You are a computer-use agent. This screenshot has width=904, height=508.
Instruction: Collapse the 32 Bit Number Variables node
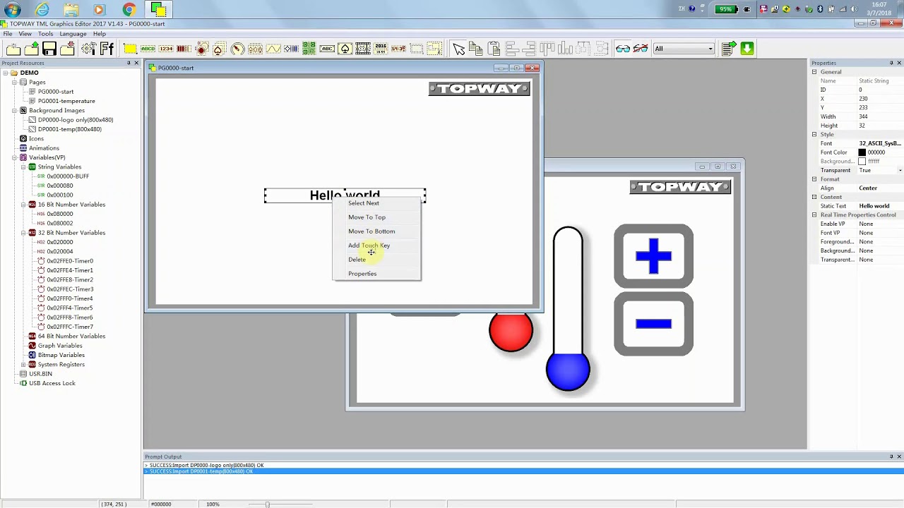23,233
